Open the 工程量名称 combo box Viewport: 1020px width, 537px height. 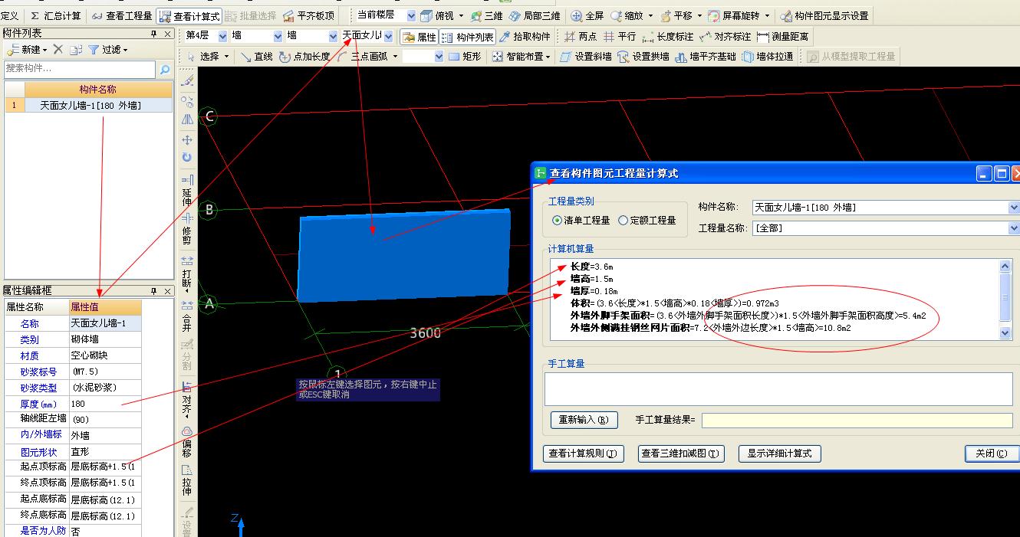pos(886,228)
